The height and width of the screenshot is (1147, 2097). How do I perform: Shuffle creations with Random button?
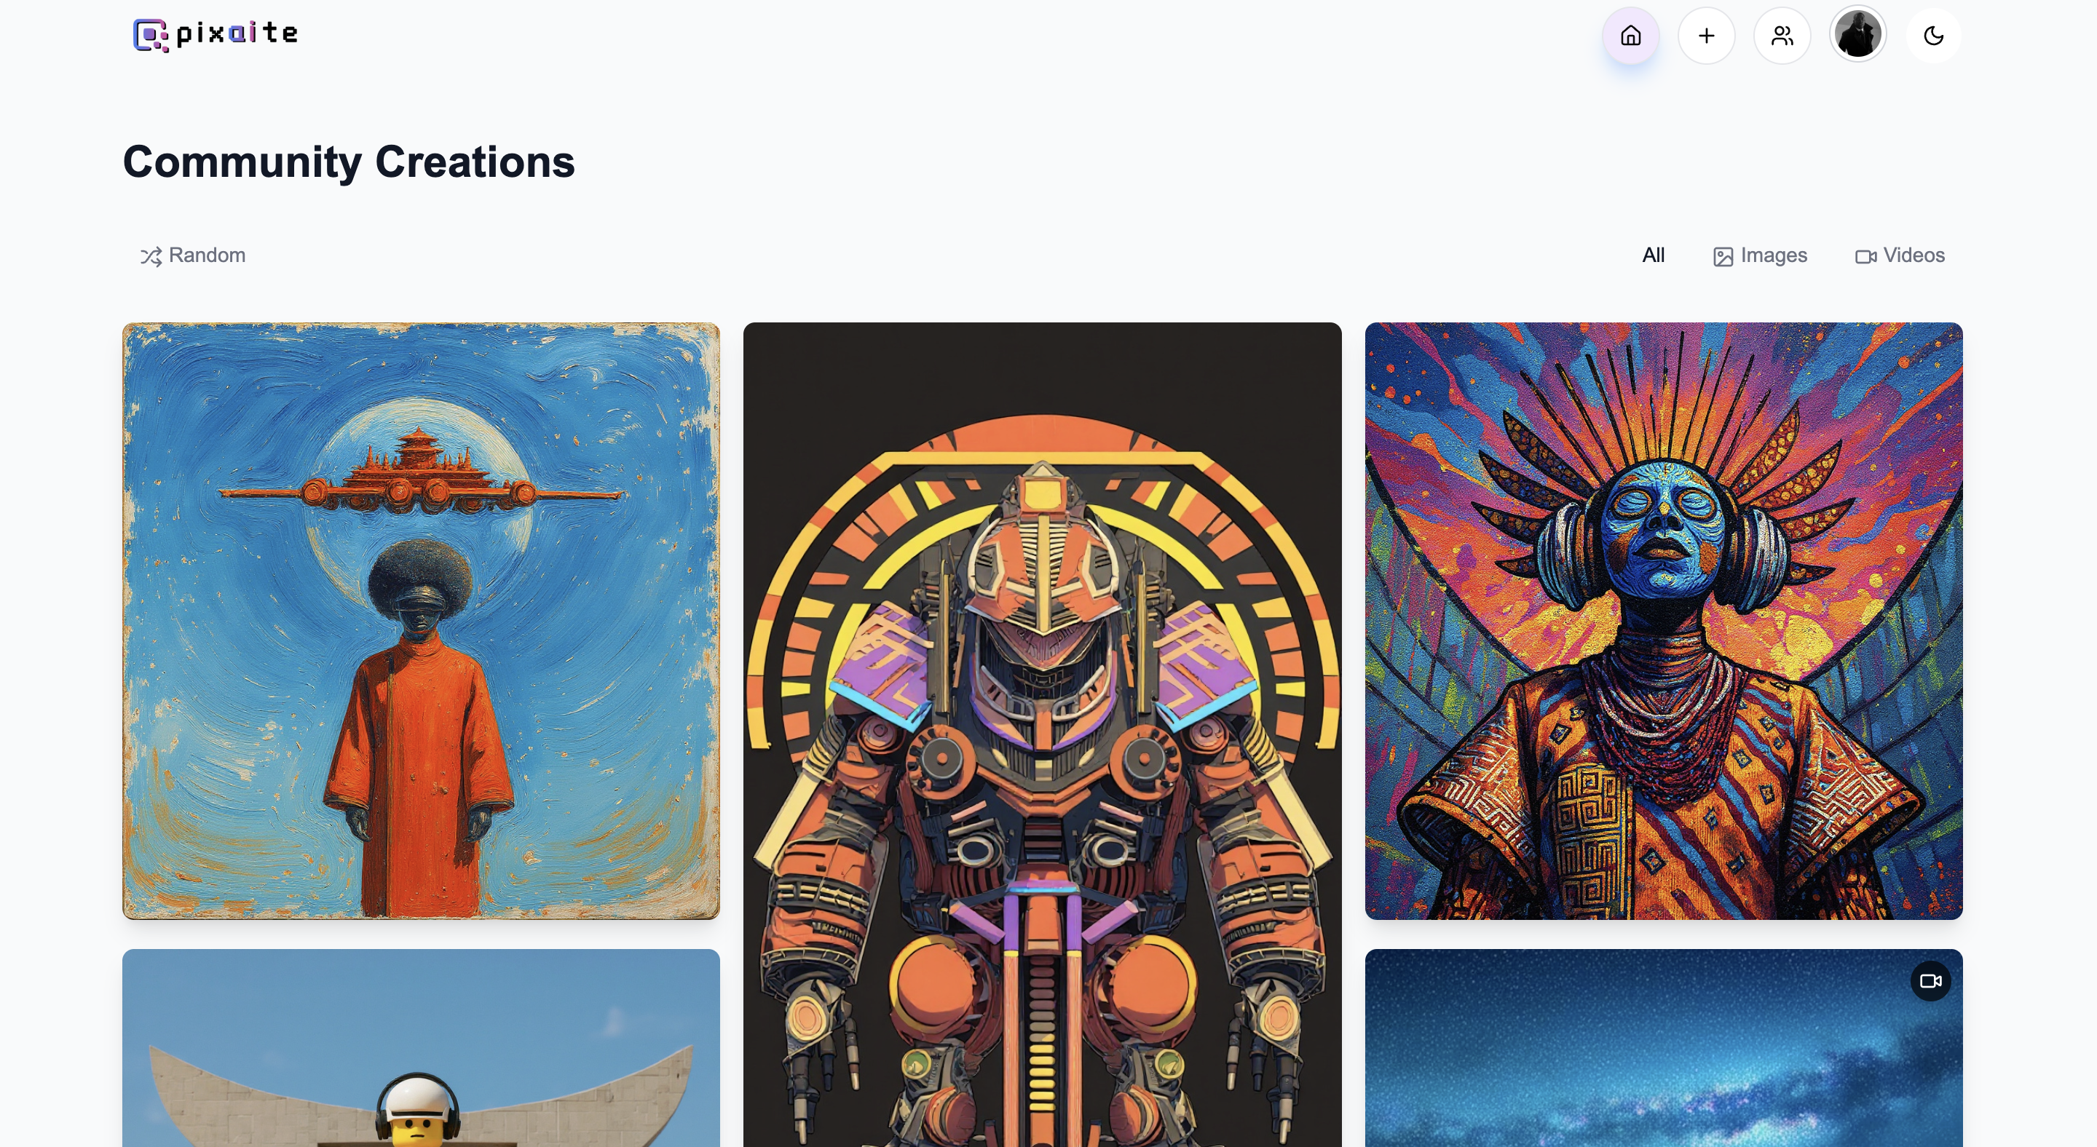193,255
